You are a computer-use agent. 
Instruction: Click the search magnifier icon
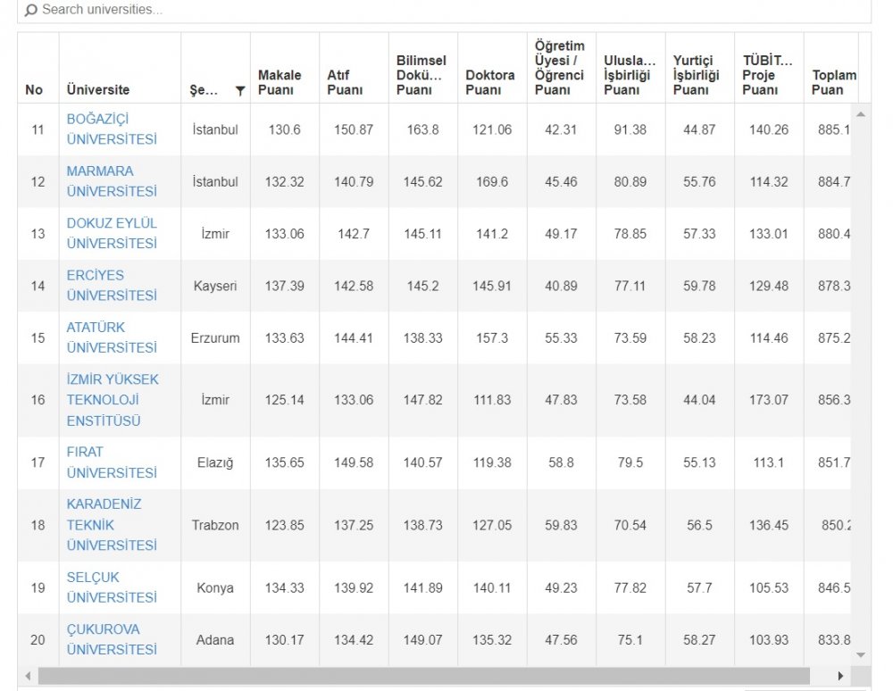pos(30,10)
